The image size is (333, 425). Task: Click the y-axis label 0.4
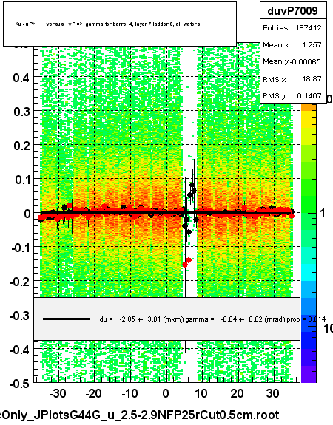(x=21, y=78)
